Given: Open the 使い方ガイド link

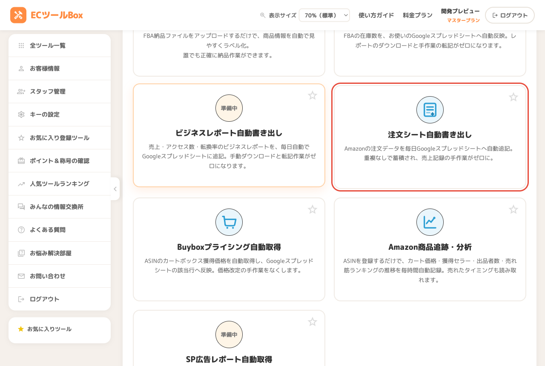Looking at the screenshot, I should [376, 15].
